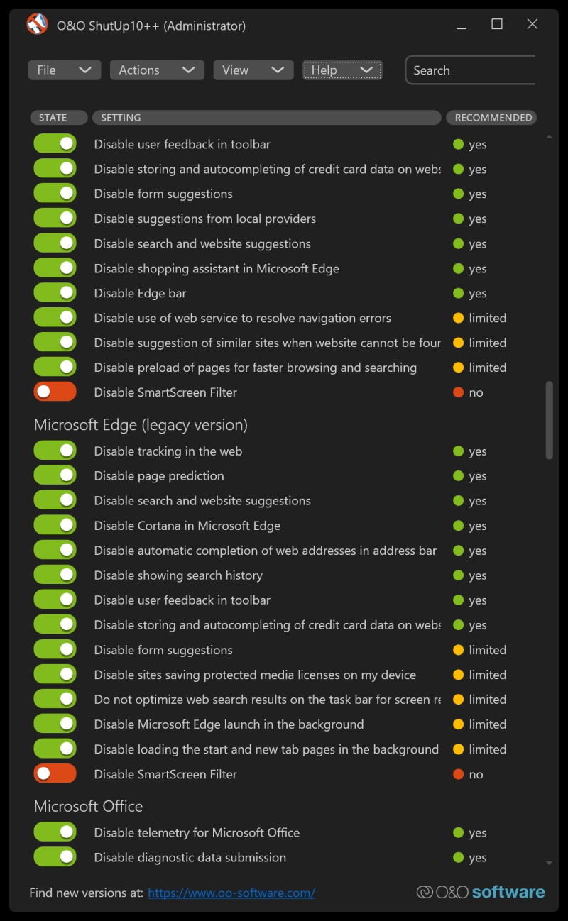Expand the Help dropdown chevron

tap(366, 70)
